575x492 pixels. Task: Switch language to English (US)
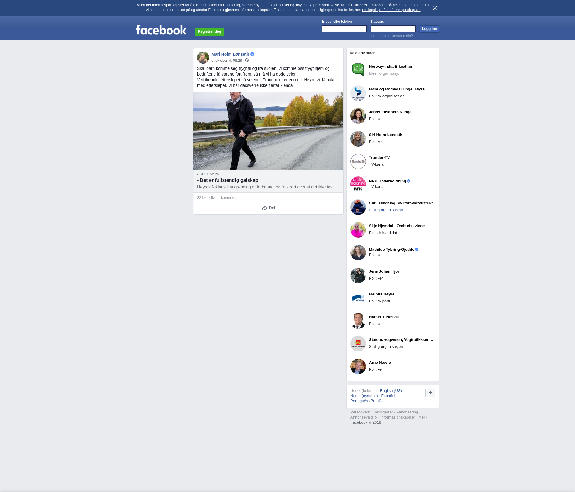pos(391,391)
